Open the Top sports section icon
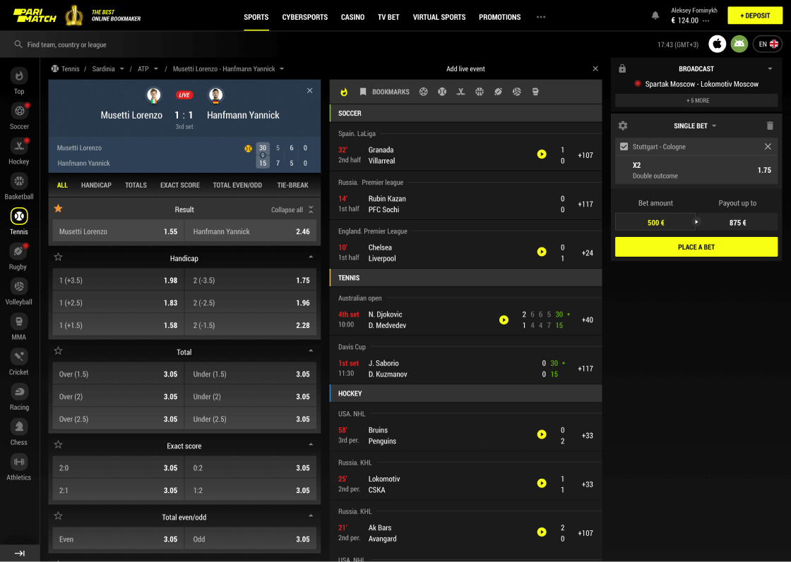This screenshot has height=562, width=791. 19,76
